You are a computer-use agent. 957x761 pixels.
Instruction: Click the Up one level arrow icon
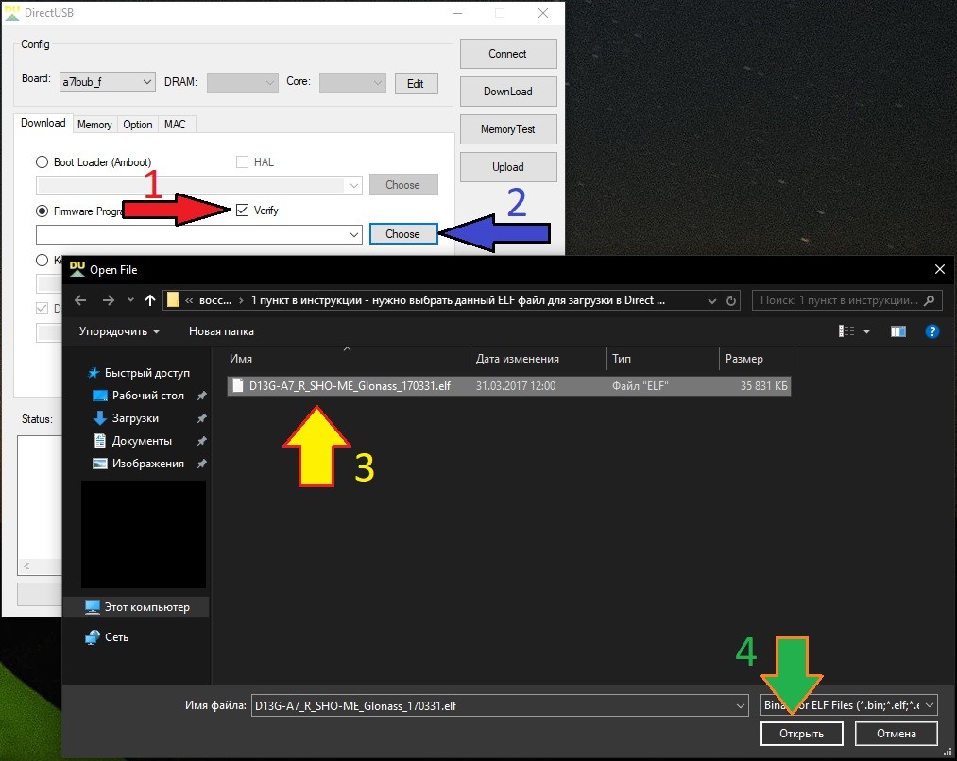point(150,300)
